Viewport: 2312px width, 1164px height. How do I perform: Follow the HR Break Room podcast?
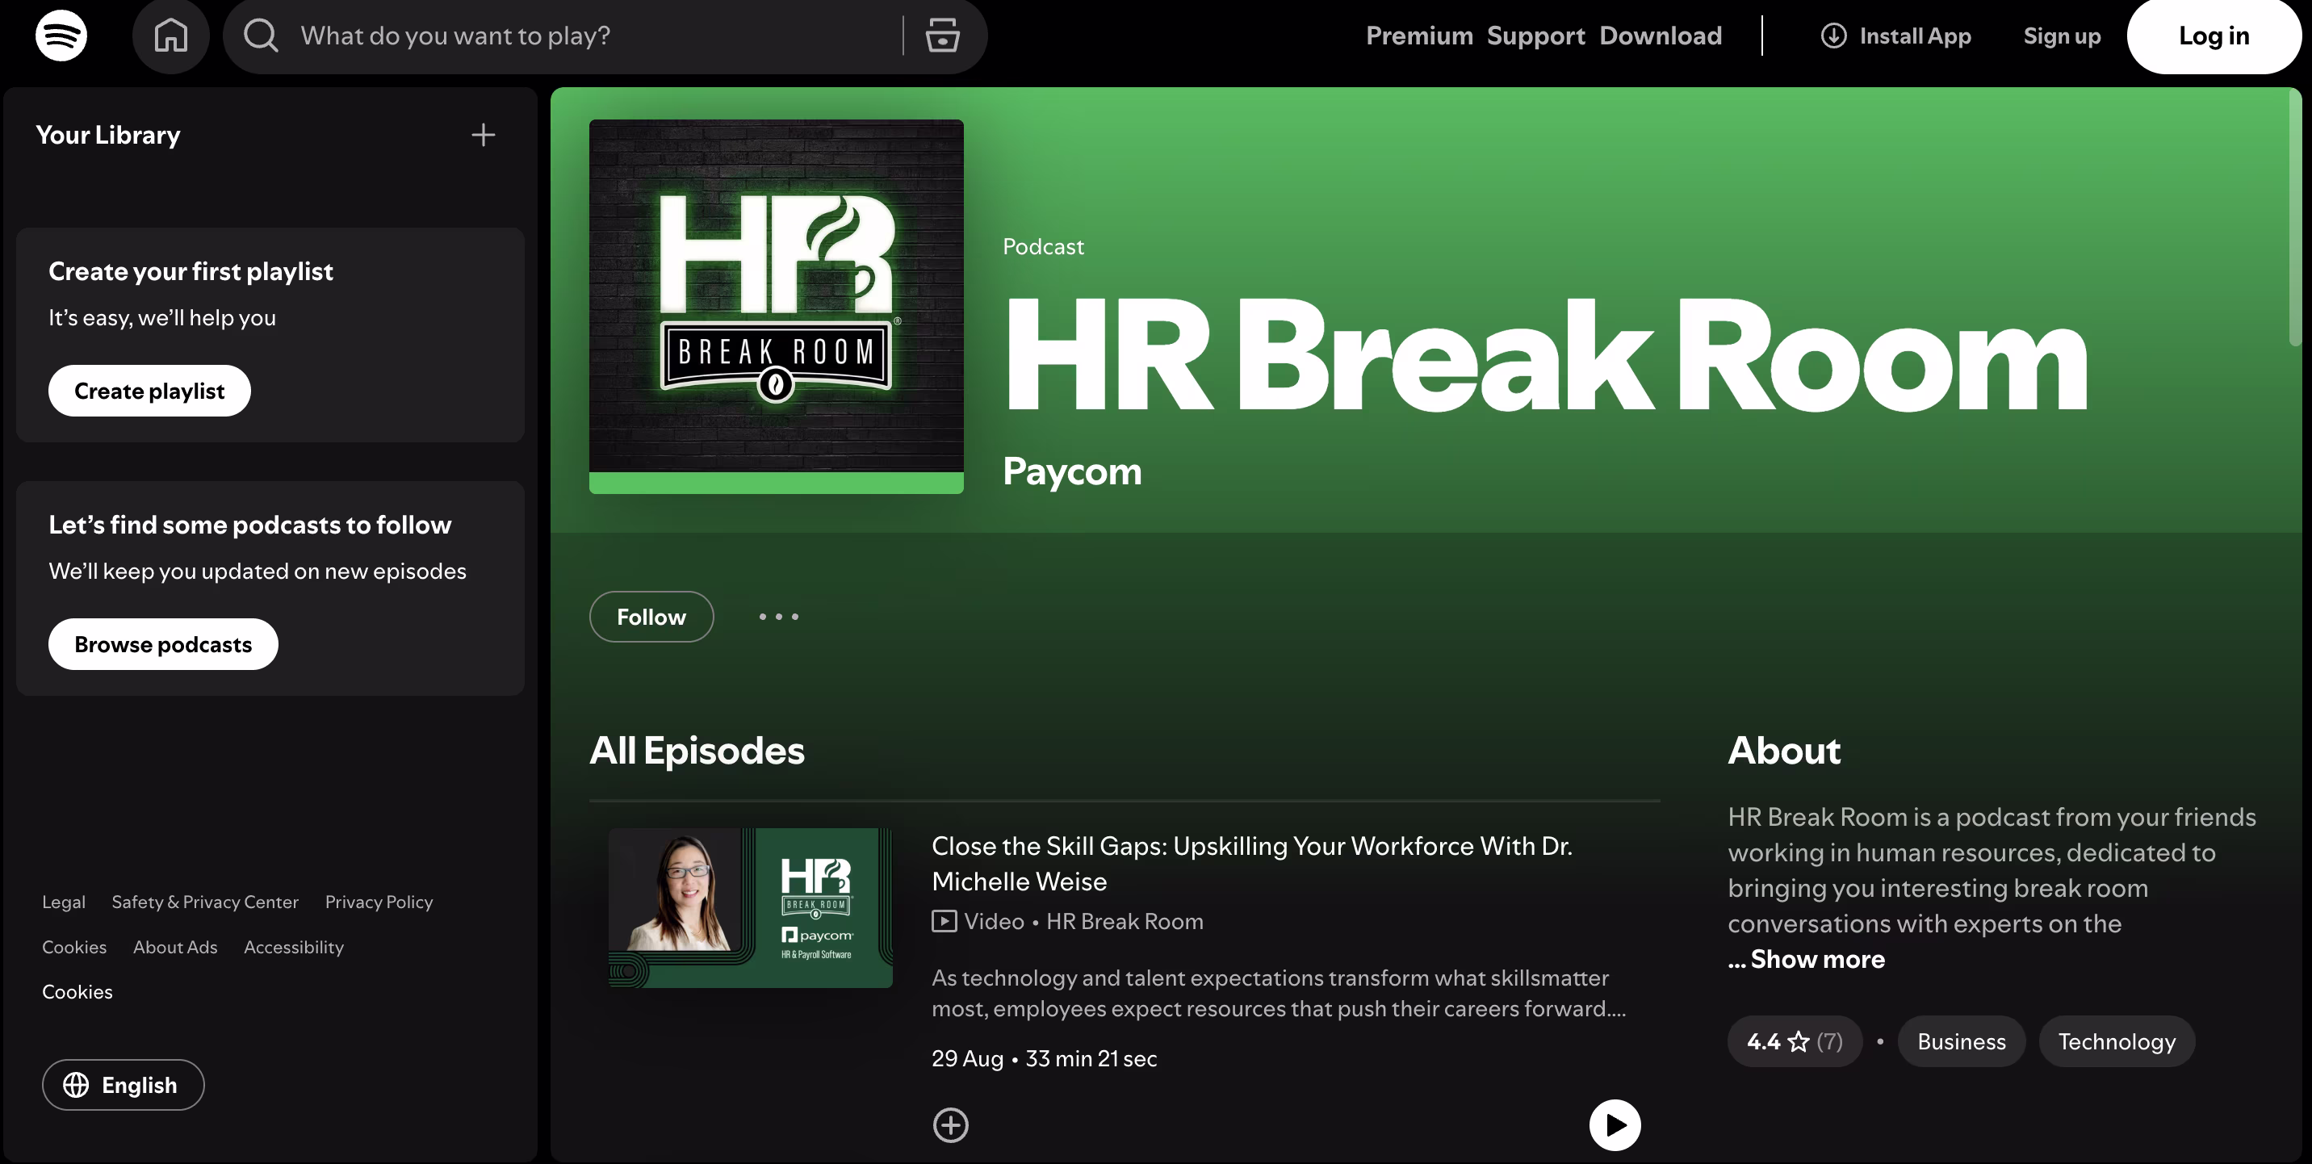651,617
